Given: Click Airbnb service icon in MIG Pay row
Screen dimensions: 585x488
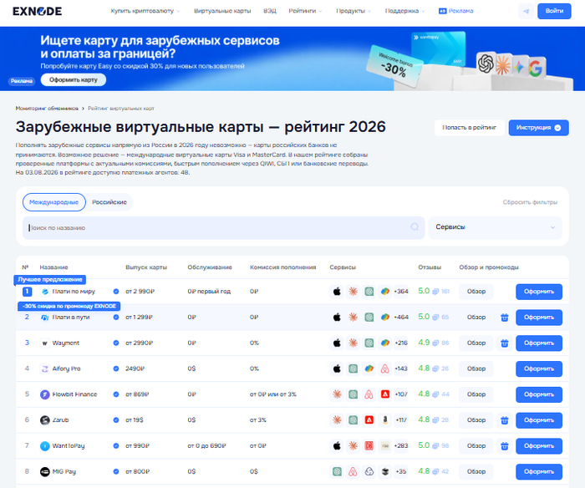Looking at the screenshot, I should coord(353,471).
